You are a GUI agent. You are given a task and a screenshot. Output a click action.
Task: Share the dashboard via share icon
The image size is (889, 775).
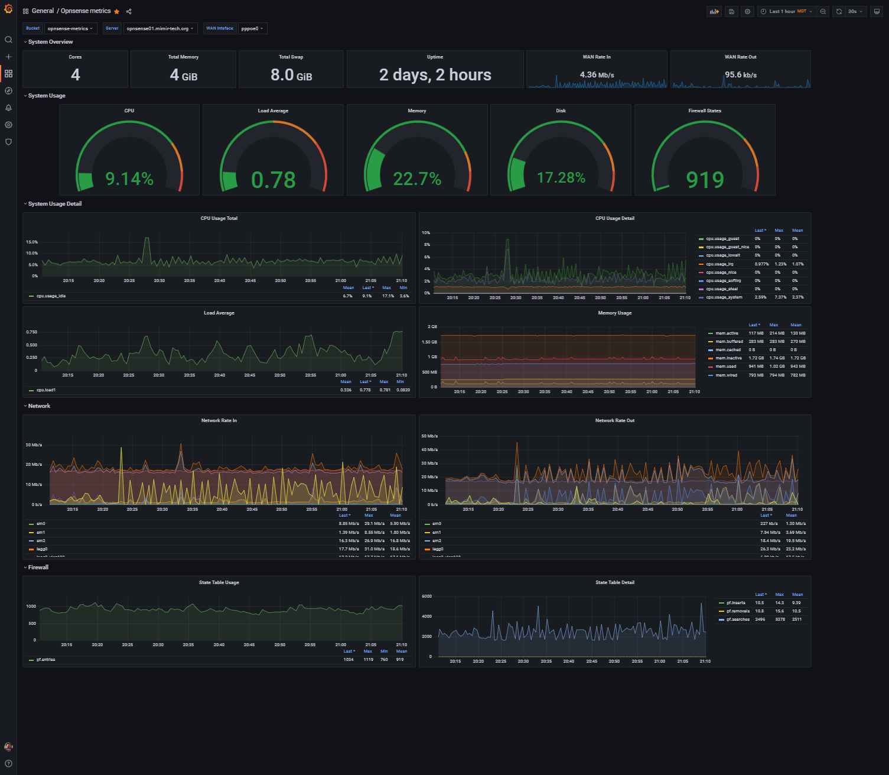(129, 11)
